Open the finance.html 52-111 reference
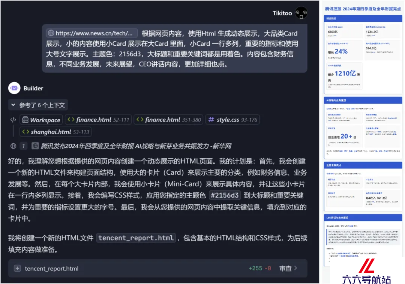The width and height of the screenshot is (405, 284). click(98, 120)
